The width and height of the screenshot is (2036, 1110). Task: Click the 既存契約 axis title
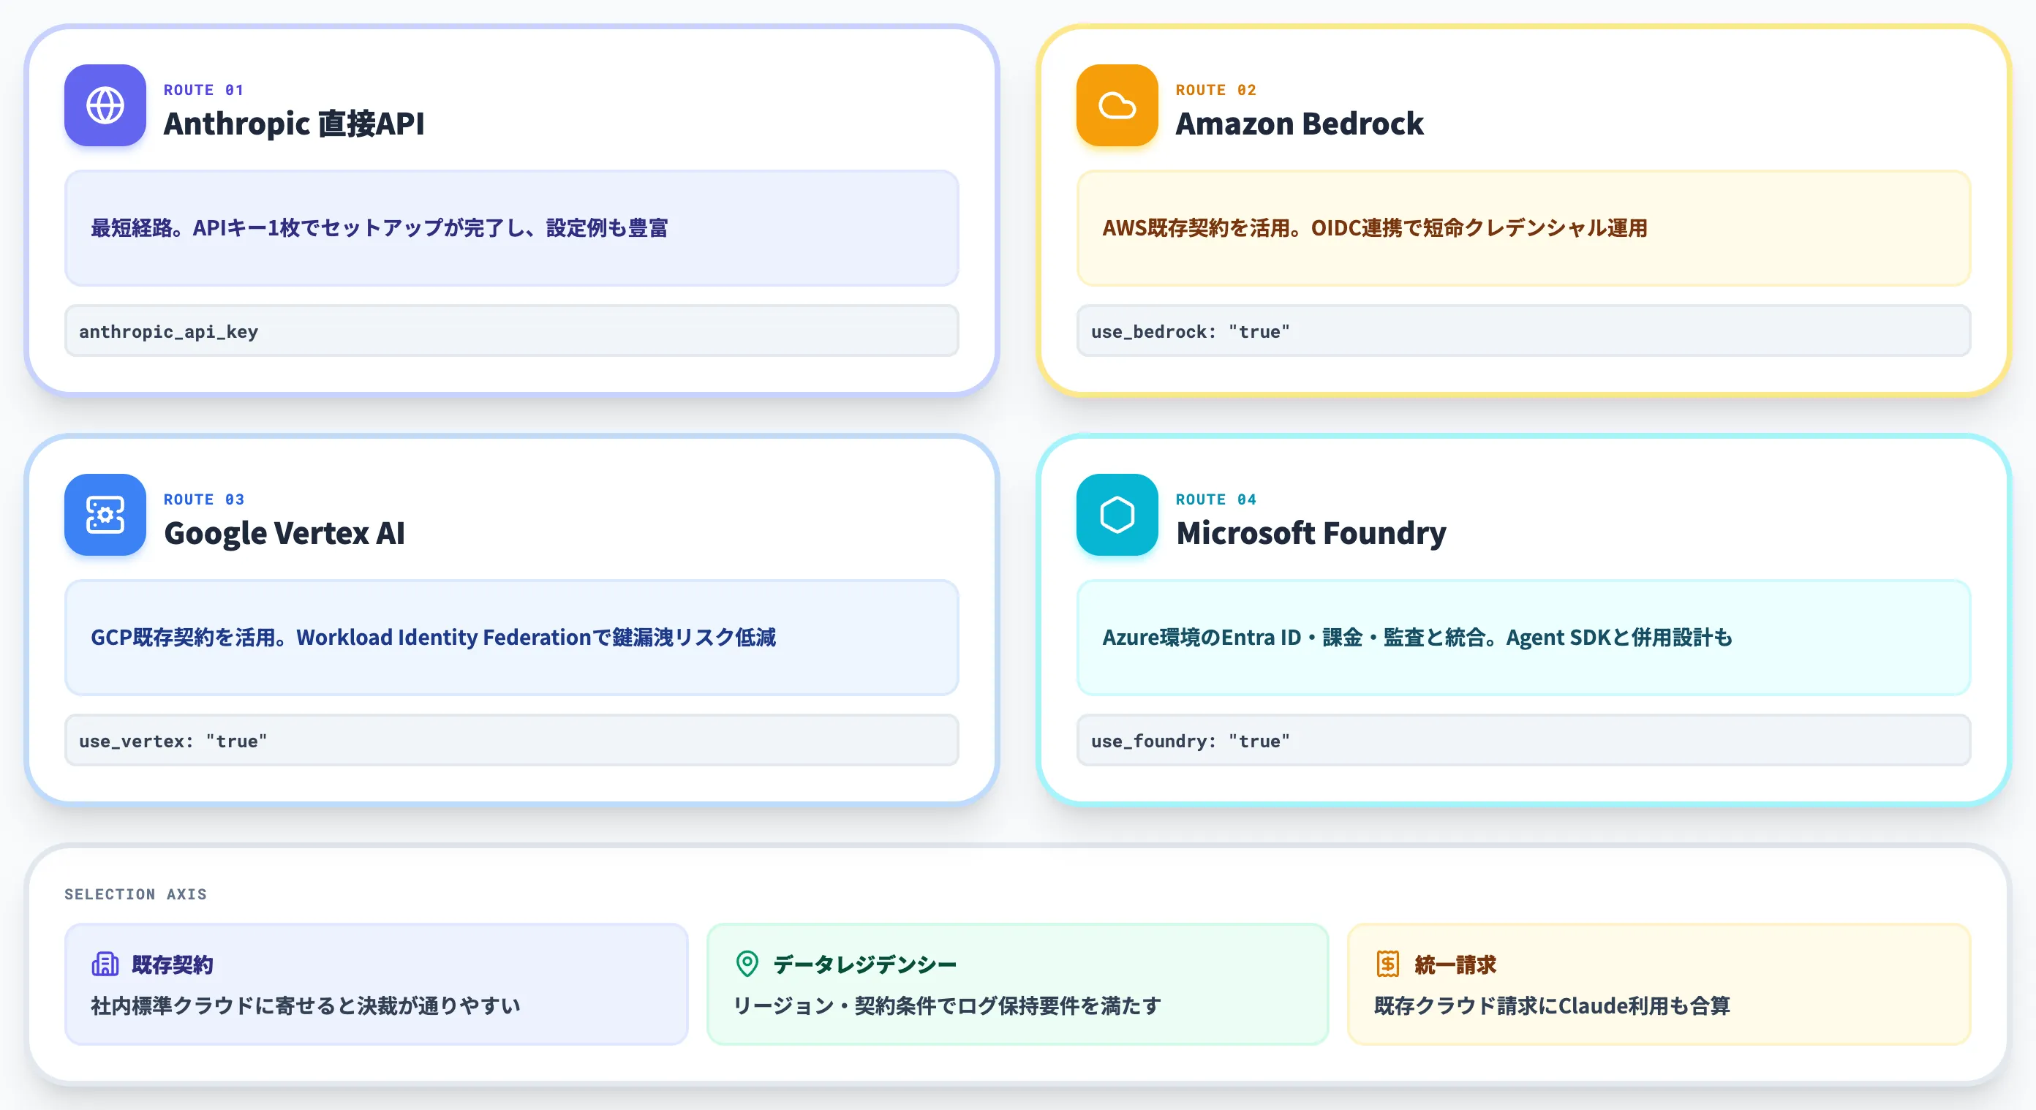pyautogui.click(x=173, y=964)
